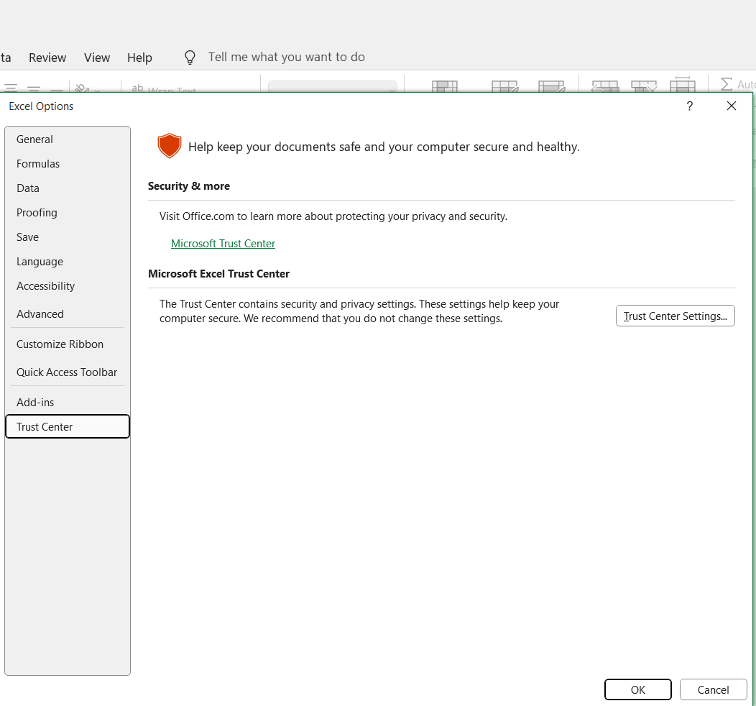The height and width of the screenshot is (706, 756).
Task: Click the Tell me what you want search box
Action: 287,57
